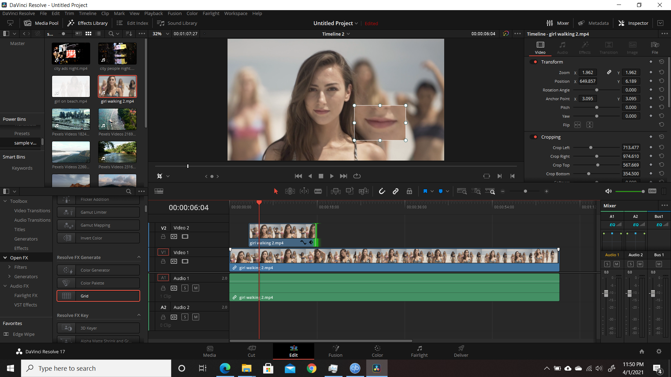The width and height of the screenshot is (671, 377).
Task: Collapse Resolve FX Key section
Action: point(139,315)
